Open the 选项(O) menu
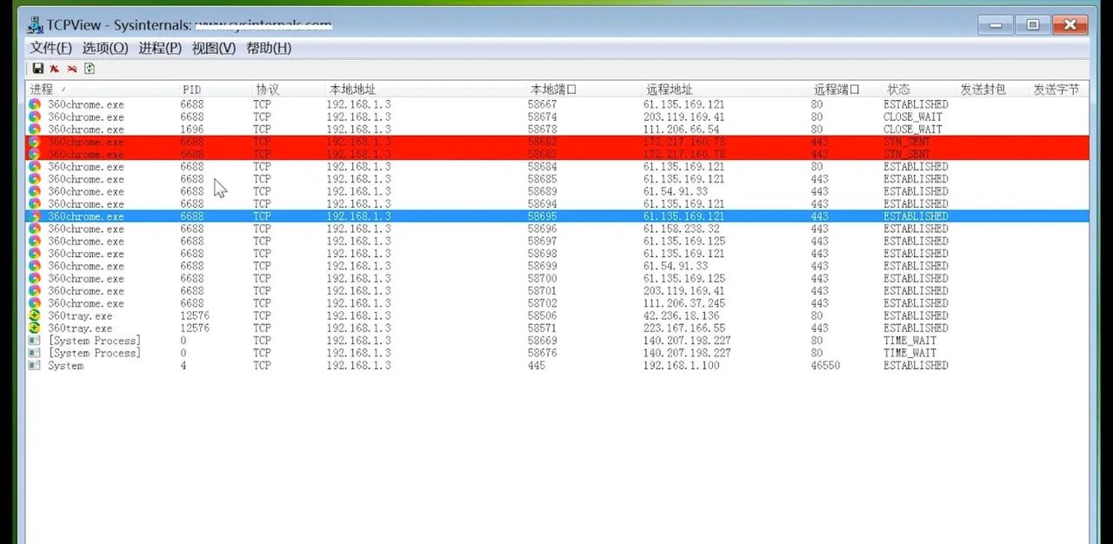 pyautogui.click(x=105, y=48)
